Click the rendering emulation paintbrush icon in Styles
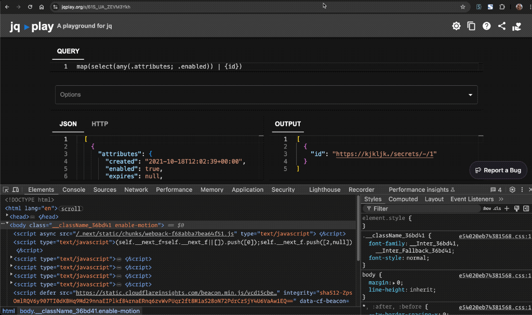Viewport: 532px width, 315px height. (x=516, y=208)
